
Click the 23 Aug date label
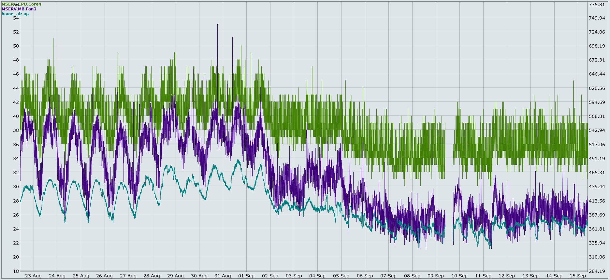(x=33, y=276)
